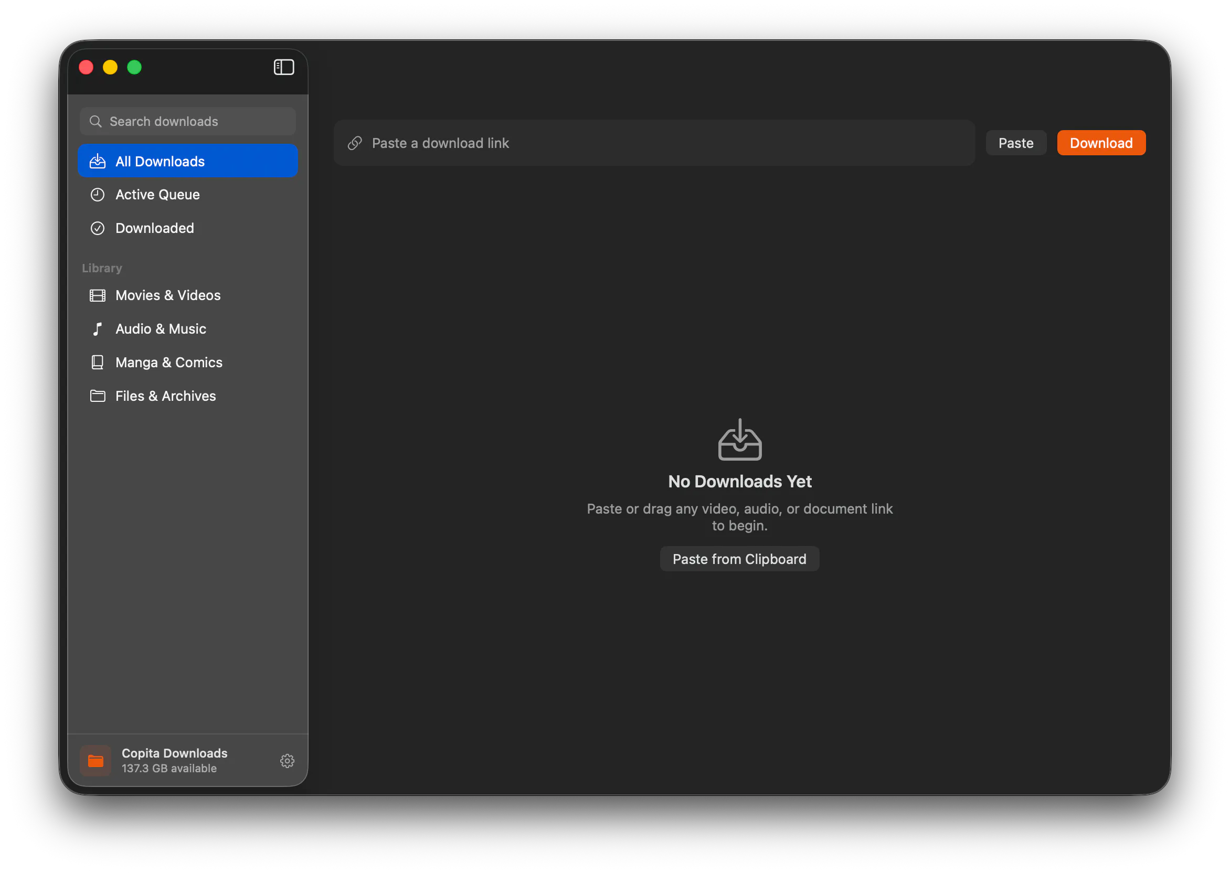Click the link chain icon in the URL bar
The height and width of the screenshot is (873, 1230).
[x=355, y=143]
